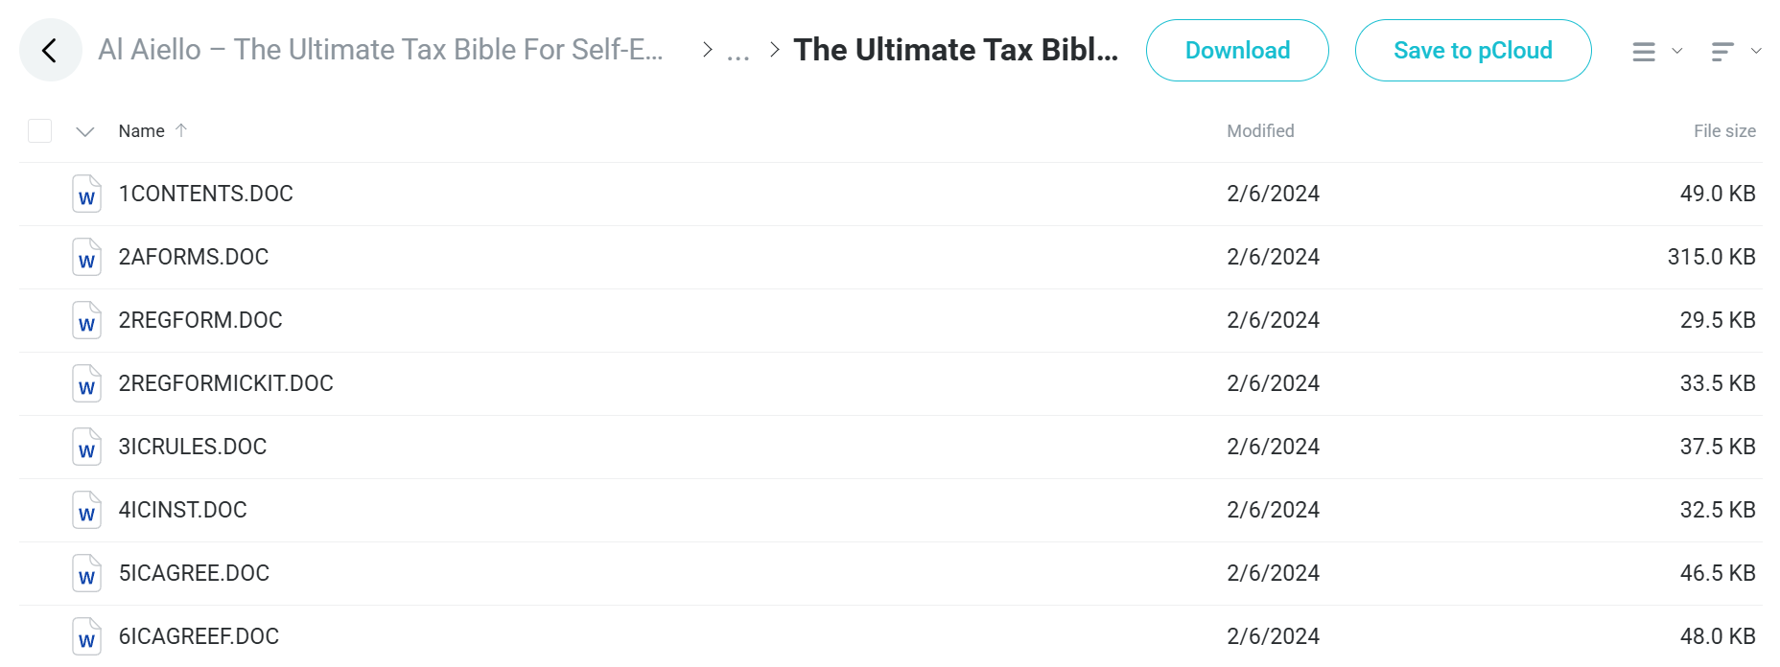Open the 2REGFORMICKIT.DOC file

[x=225, y=383]
